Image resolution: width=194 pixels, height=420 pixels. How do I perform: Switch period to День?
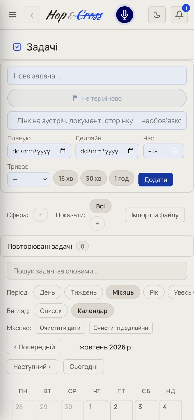(47, 292)
